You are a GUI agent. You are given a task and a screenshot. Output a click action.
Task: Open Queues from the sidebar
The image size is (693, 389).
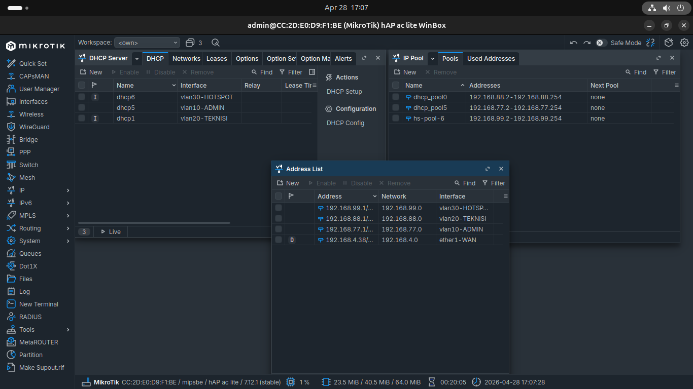click(x=30, y=253)
